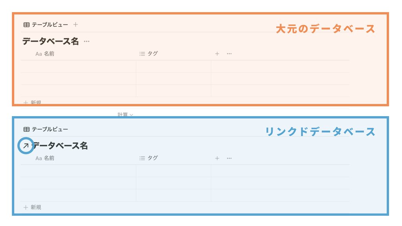Open three-dot menu next to top データベース名

pyautogui.click(x=87, y=42)
